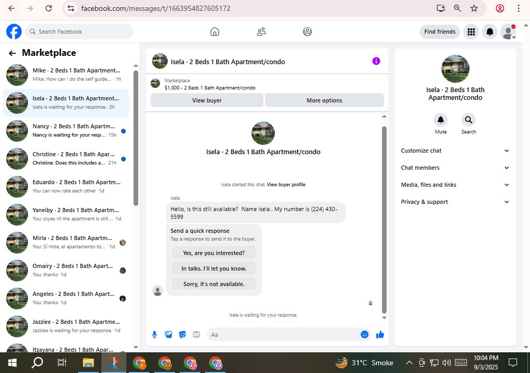Click the More options button
This screenshot has width=530, height=373.
(324, 100)
